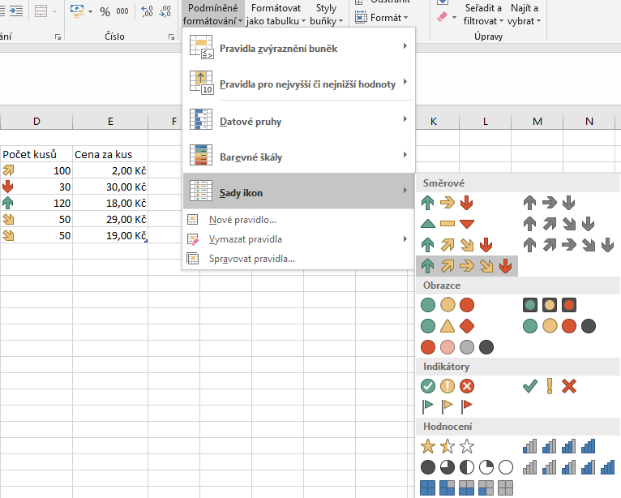Screen dimensions: 621x498
Task: Click Spravovat pravidla... entry
Action: pyautogui.click(x=298, y=259)
